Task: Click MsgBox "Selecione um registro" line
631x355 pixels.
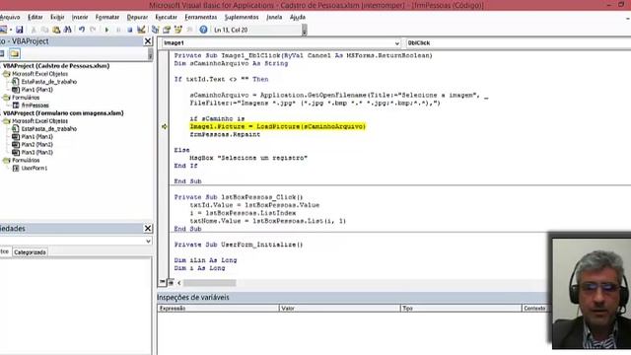Action: point(248,158)
